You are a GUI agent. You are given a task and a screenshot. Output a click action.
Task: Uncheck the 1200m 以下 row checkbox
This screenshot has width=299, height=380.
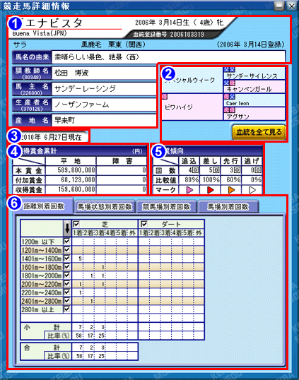(66, 241)
